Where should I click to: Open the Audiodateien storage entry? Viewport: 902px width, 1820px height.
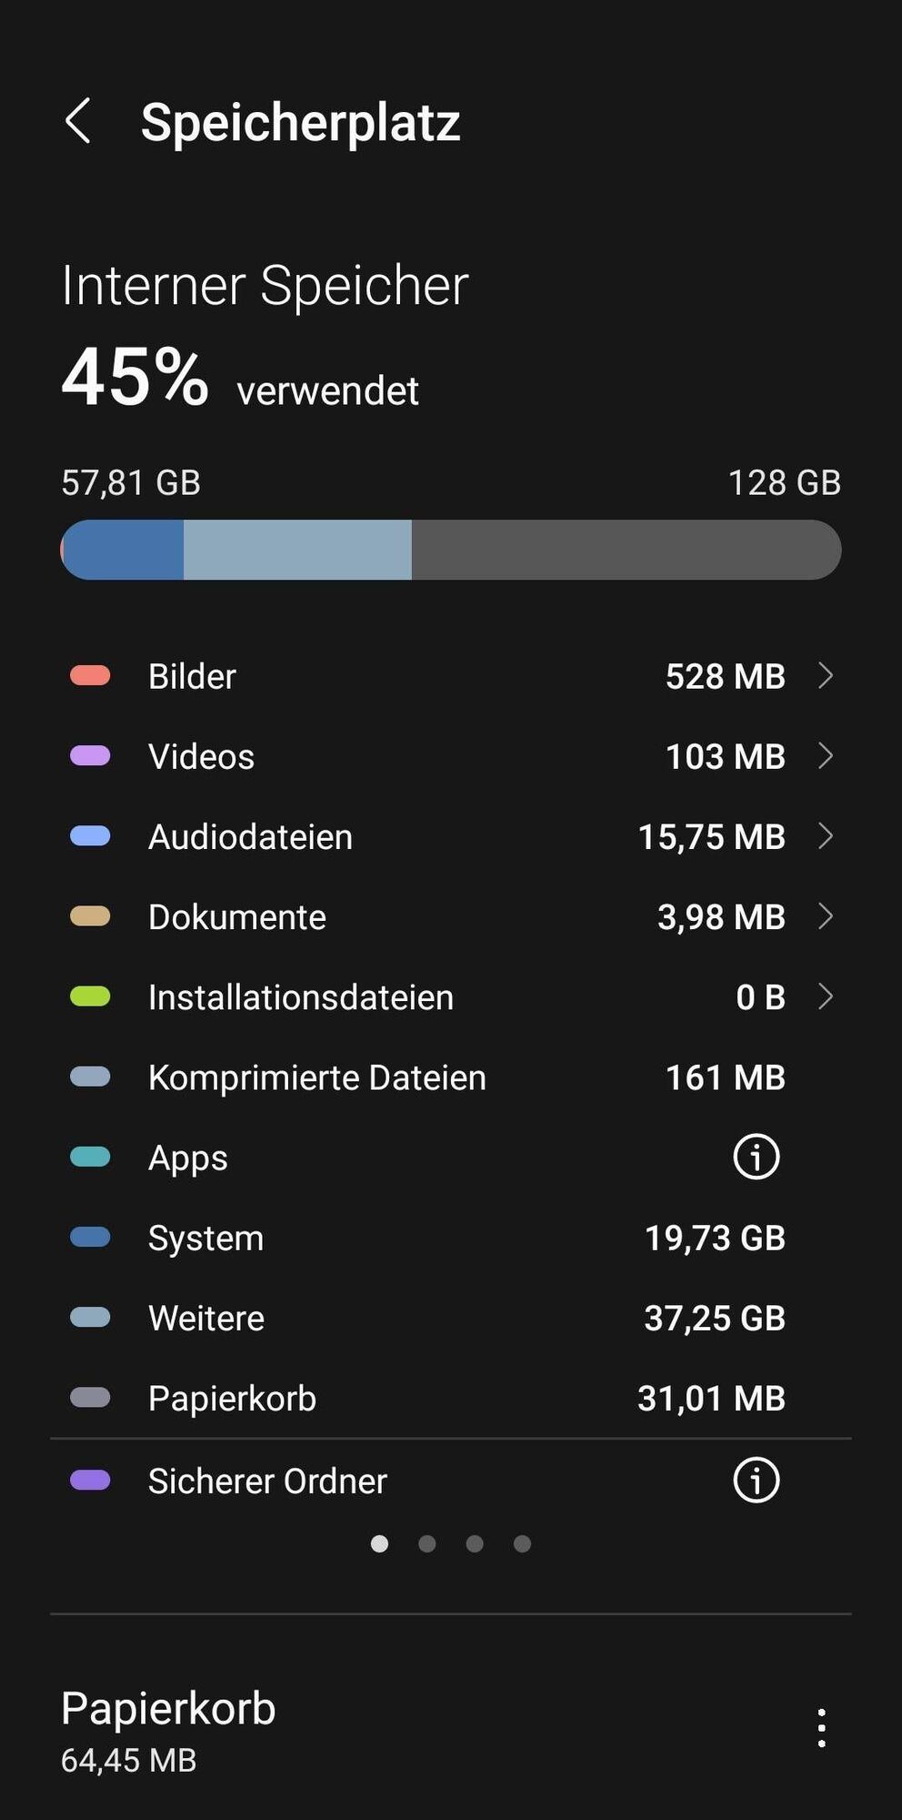451,836
